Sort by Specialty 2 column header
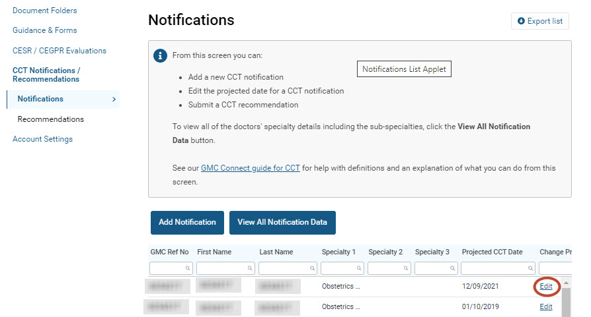 click(x=385, y=252)
